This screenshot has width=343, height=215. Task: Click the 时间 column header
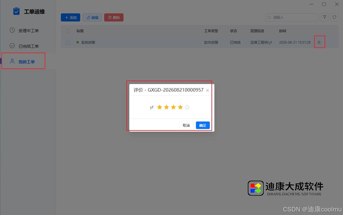(x=282, y=31)
